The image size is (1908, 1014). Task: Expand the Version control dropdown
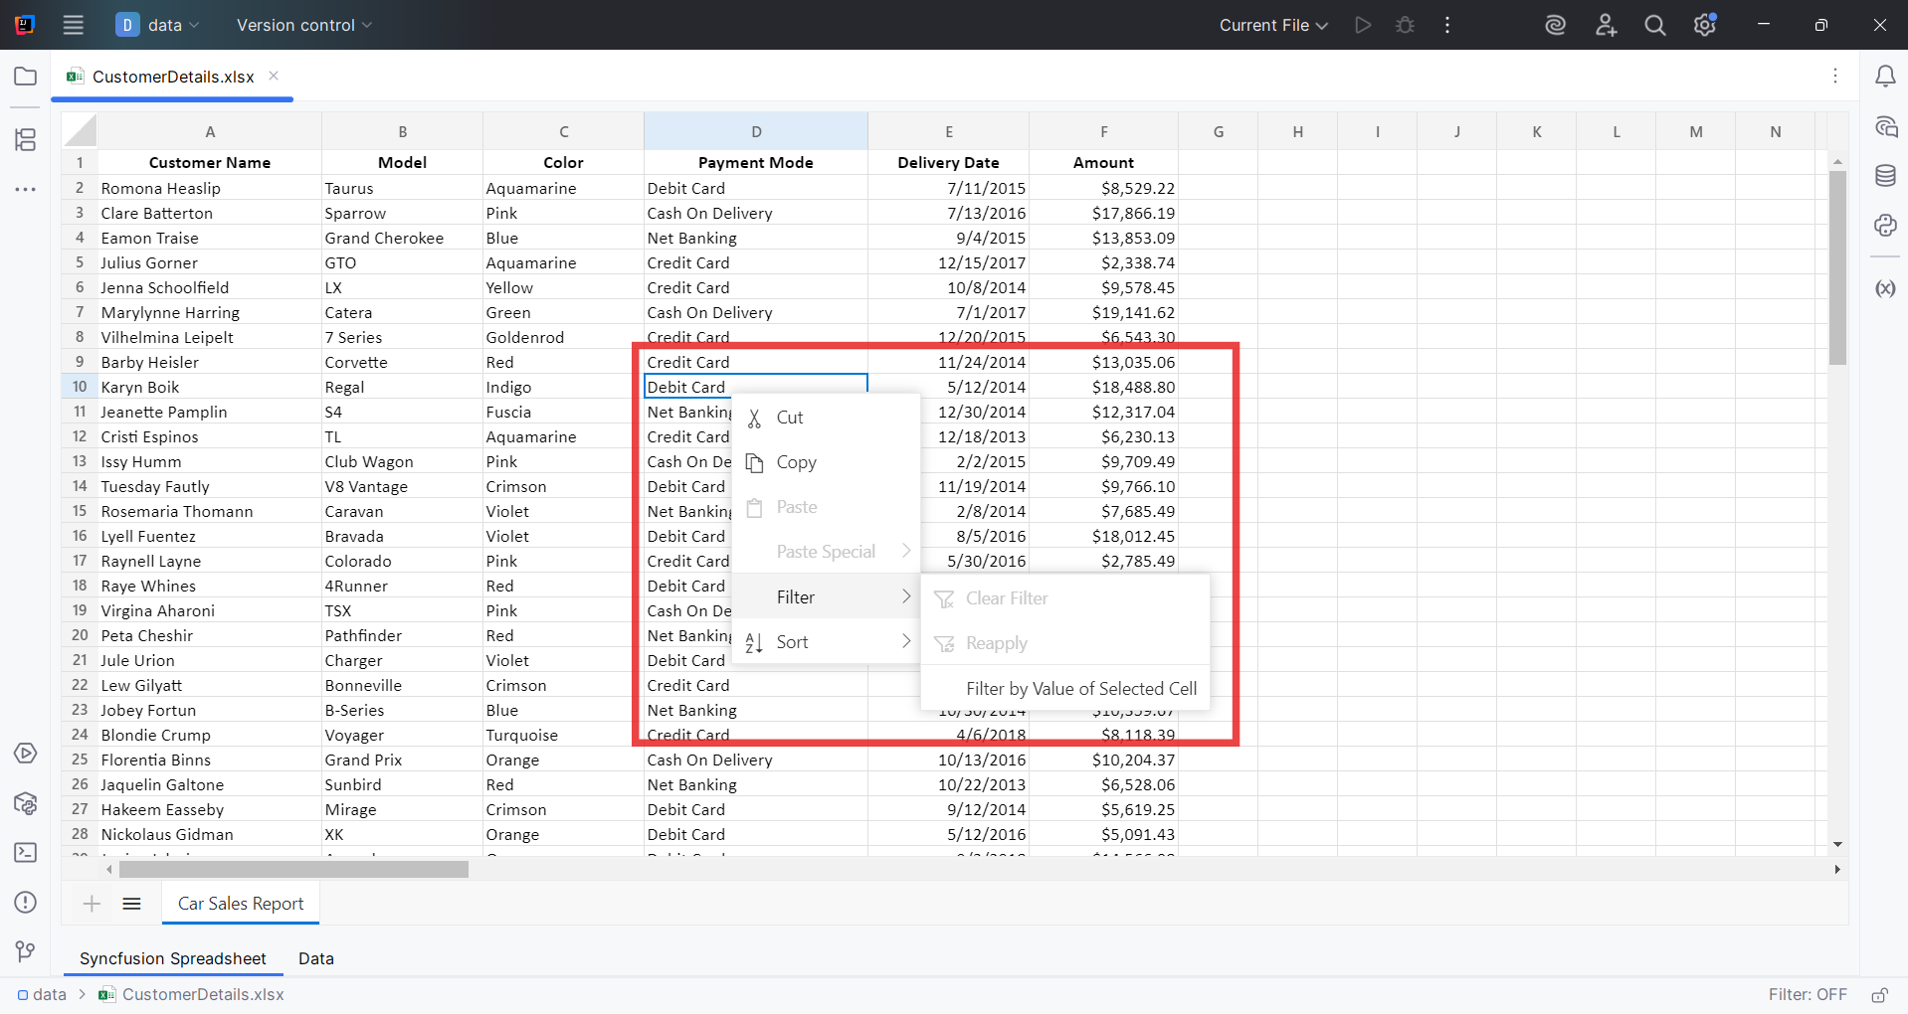tap(302, 25)
